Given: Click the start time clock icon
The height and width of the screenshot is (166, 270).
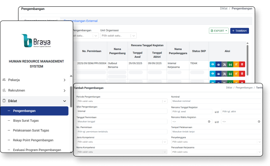Looking at the screenshot, I should (209, 121).
